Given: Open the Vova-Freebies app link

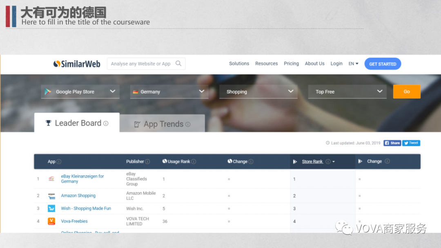Looking at the screenshot, I should pos(74,221).
